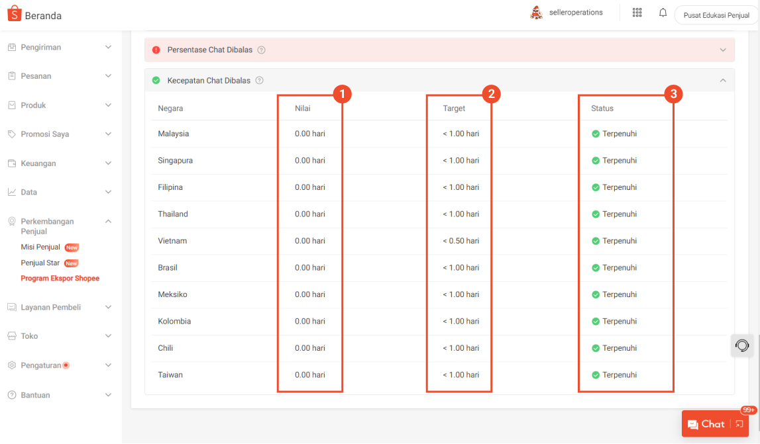
Task: Collapse the Kecepatan Chat Dibalas section
Action: 722,79
